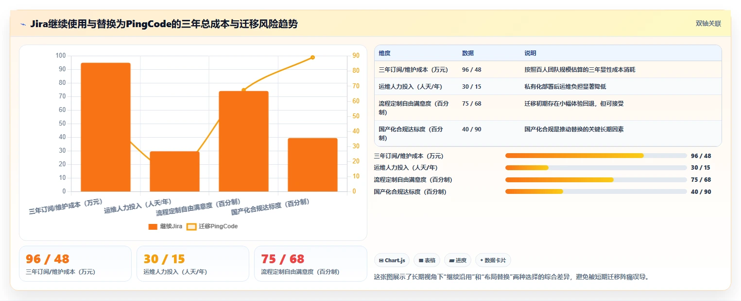This screenshot has width=741, height=301.
Task: Click the note 国产化合规是推动替换的关键长期因素
Action: pos(574,129)
